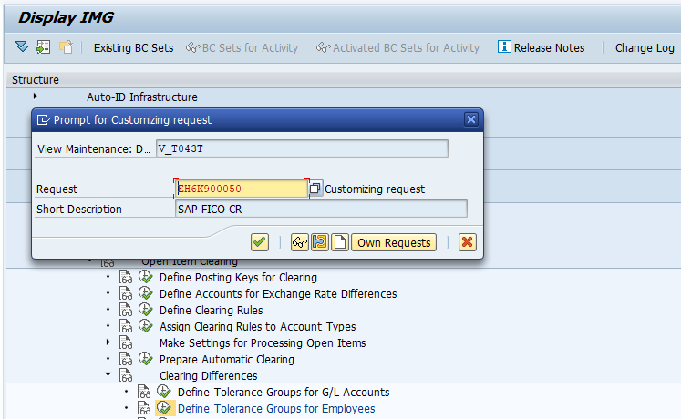Click the position-on-entry icon in toolbar
This screenshot has width=681, height=419.
pos(43,47)
